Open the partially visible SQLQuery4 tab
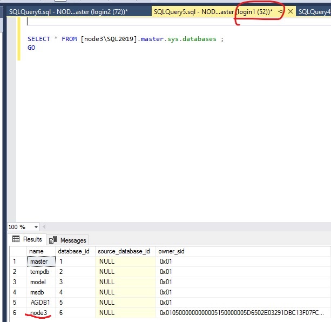331x322 pixels. (314, 11)
